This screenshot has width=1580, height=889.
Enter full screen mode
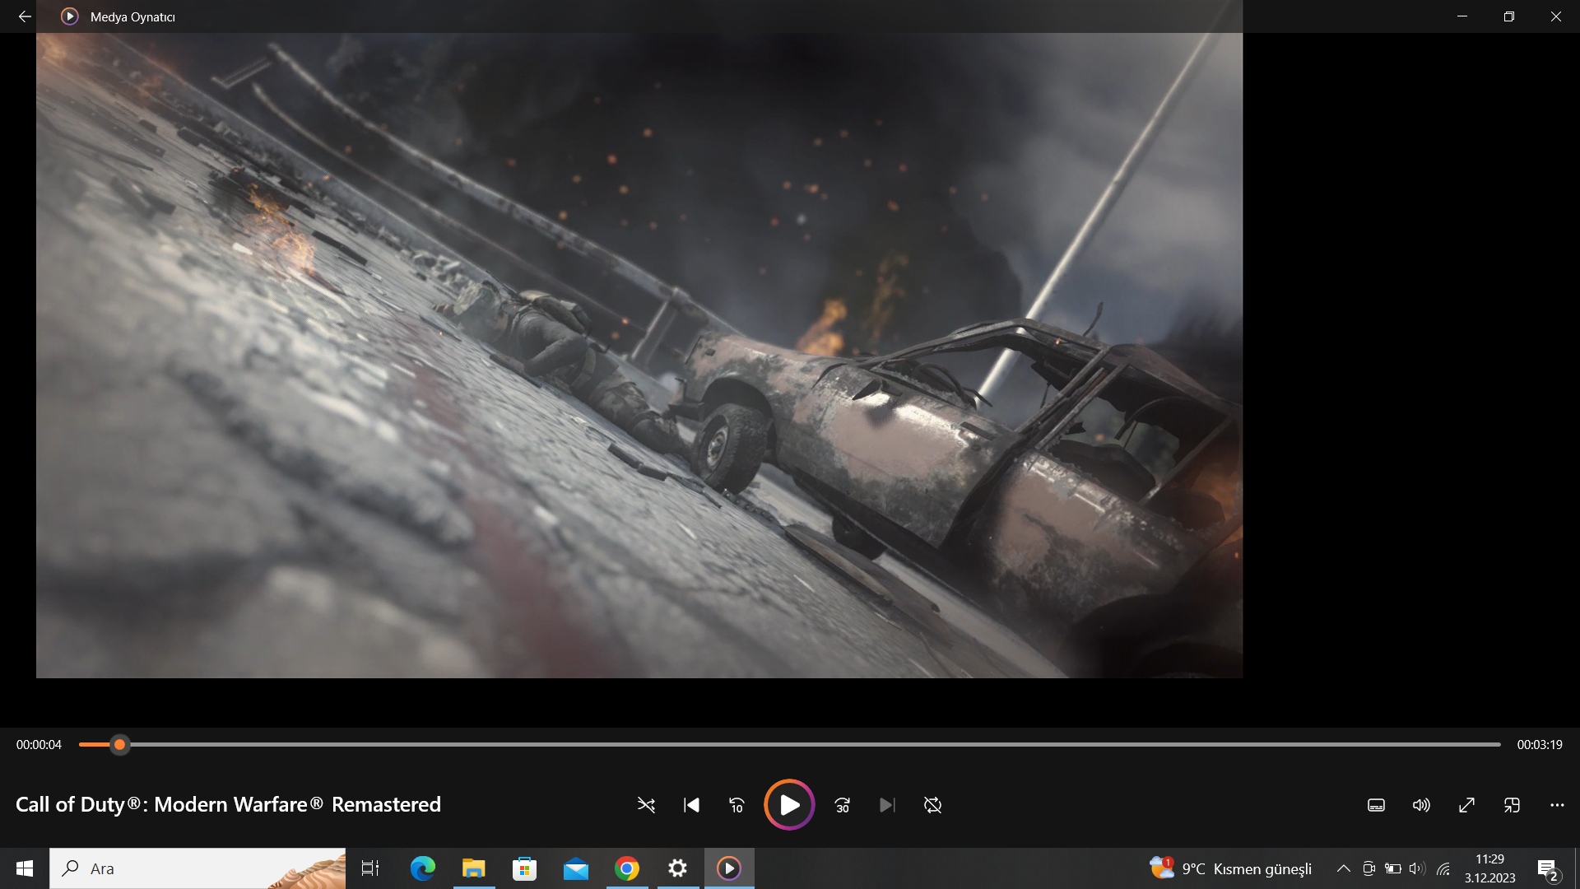pyautogui.click(x=1466, y=805)
